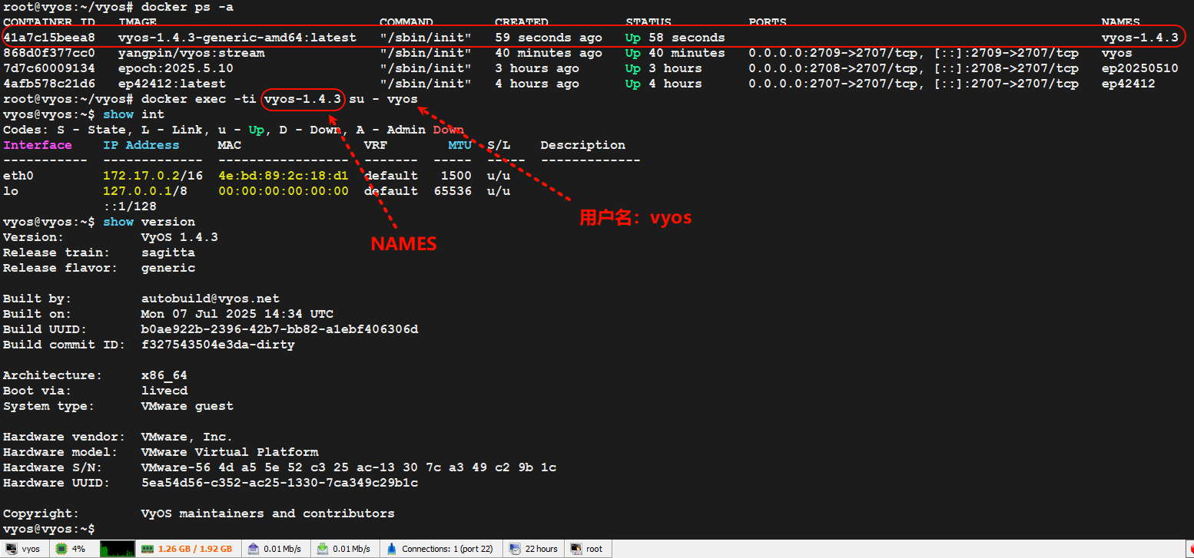This screenshot has width=1194, height=558.
Task: Click the CPU chip usage icon
Action: 61,549
